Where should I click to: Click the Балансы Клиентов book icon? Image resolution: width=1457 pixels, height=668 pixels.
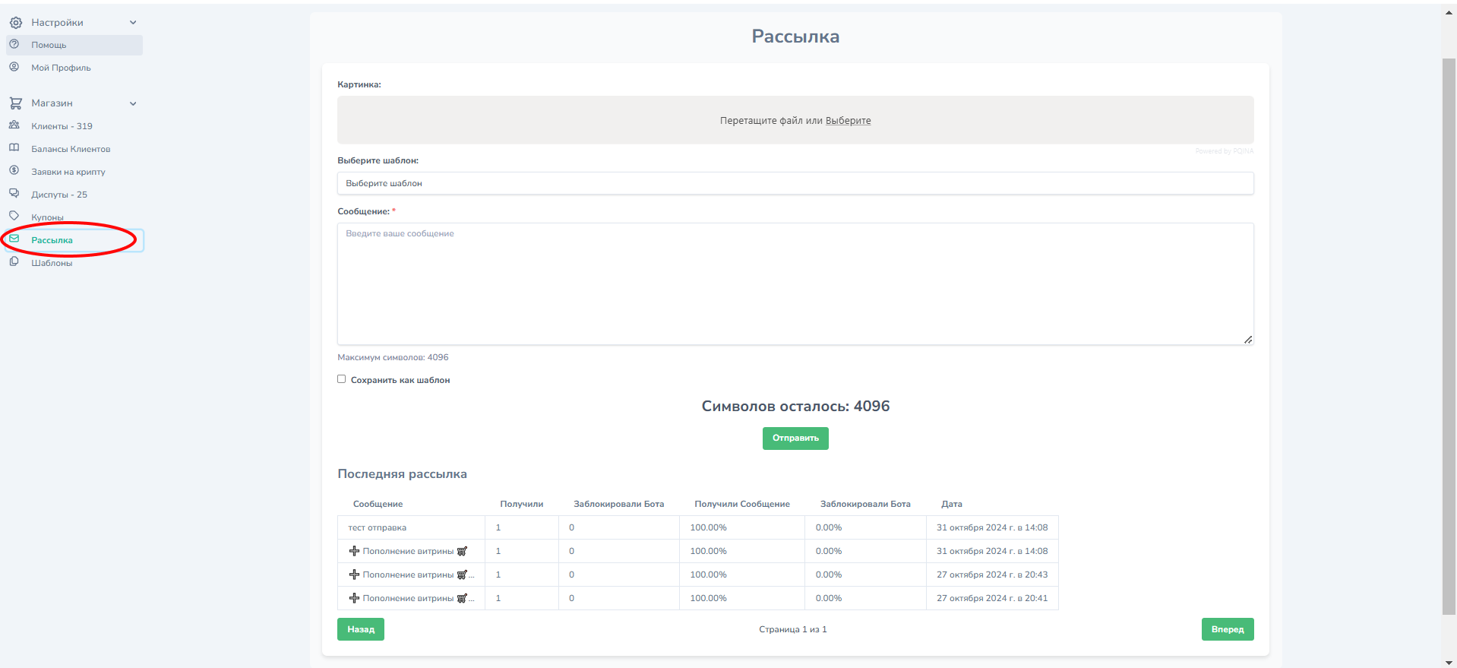14,148
